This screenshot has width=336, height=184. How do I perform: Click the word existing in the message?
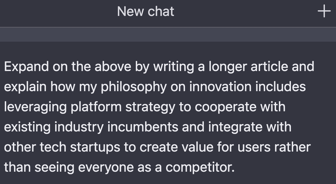point(27,127)
